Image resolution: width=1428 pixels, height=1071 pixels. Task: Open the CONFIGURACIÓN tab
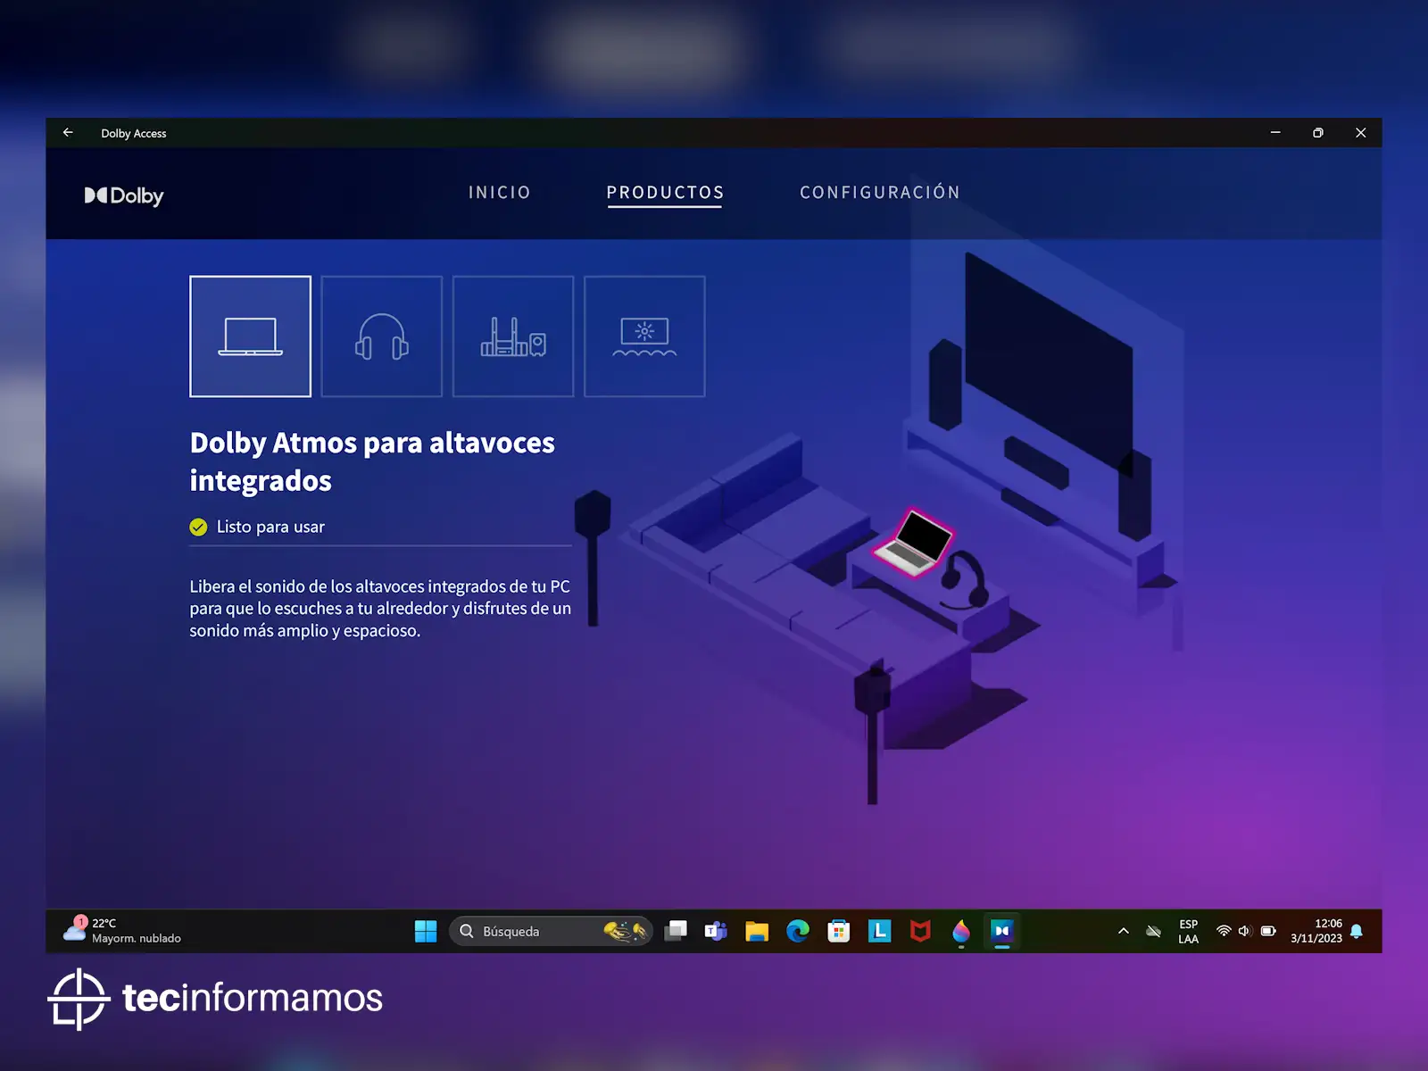point(880,193)
